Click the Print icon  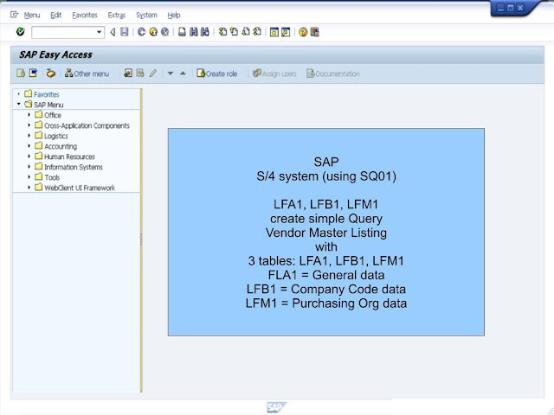click(x=182, y=32)
